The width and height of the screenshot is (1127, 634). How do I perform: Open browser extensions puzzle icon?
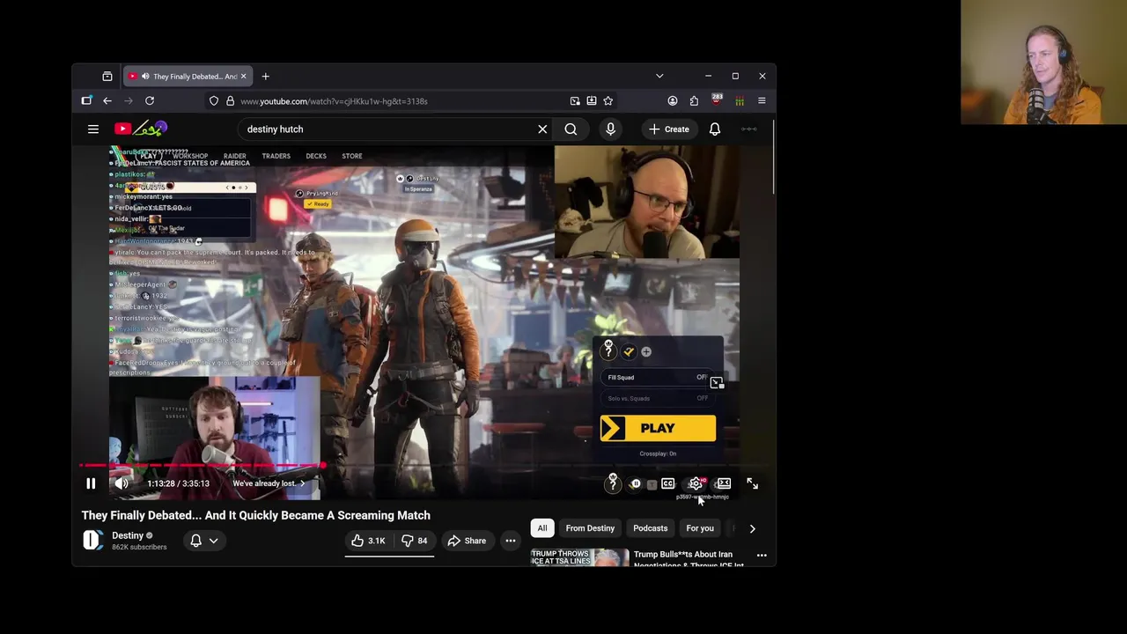694,101
